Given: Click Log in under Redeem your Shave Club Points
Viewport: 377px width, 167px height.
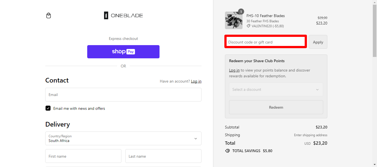Looking at the screenshot, I should [x=234, y=70].
